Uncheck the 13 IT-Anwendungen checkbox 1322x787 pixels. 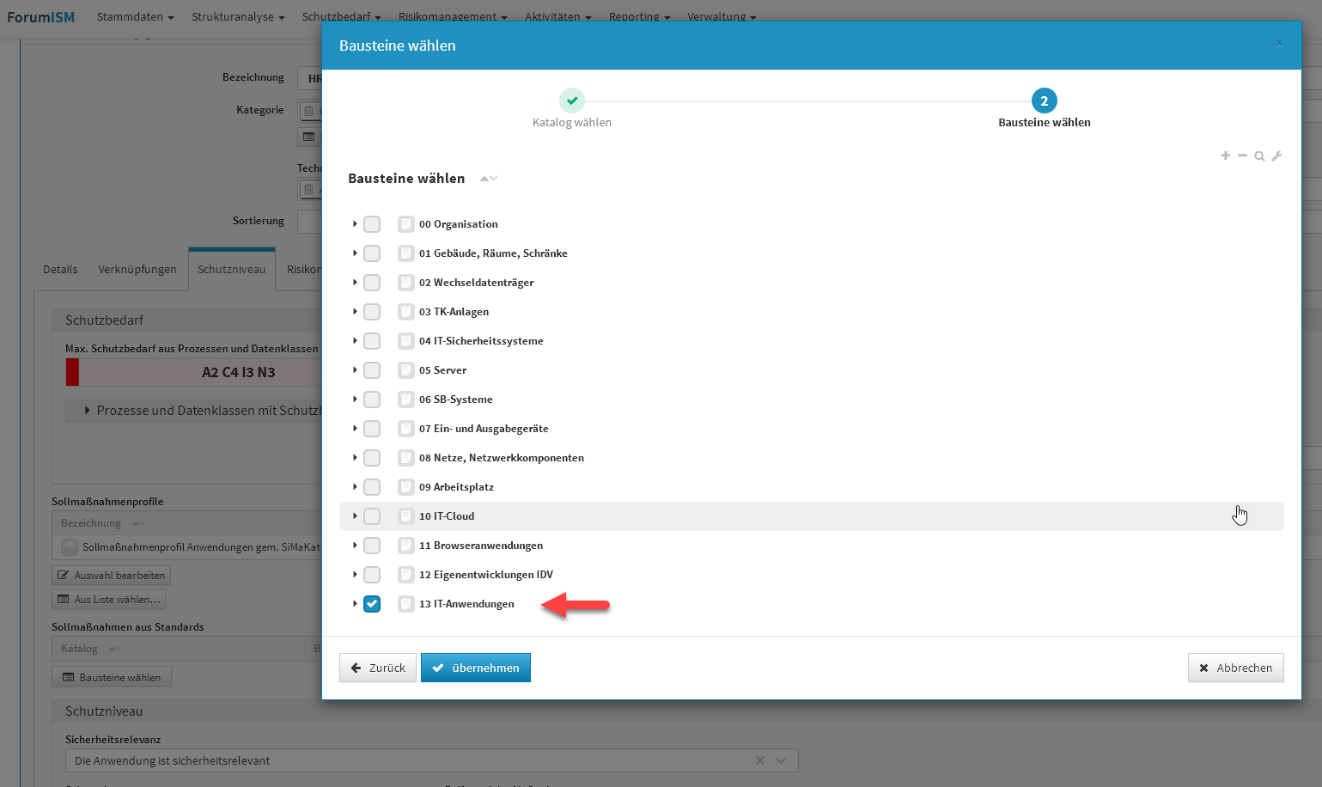372,604
